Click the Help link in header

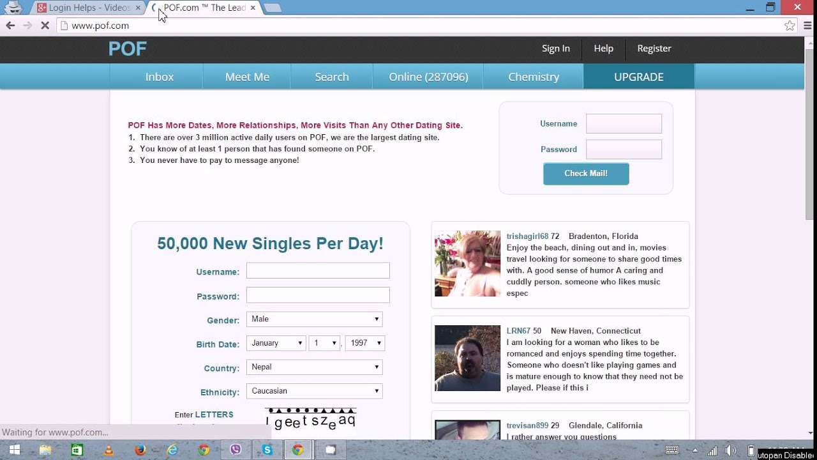click(603, 49)
